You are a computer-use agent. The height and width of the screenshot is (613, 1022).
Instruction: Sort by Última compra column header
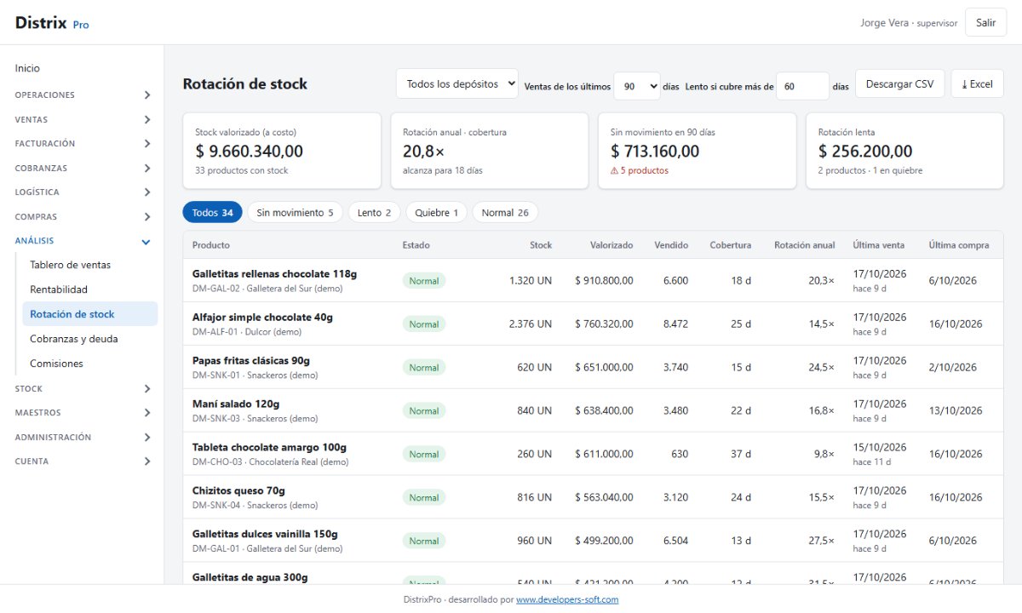[x=959, y=245]
